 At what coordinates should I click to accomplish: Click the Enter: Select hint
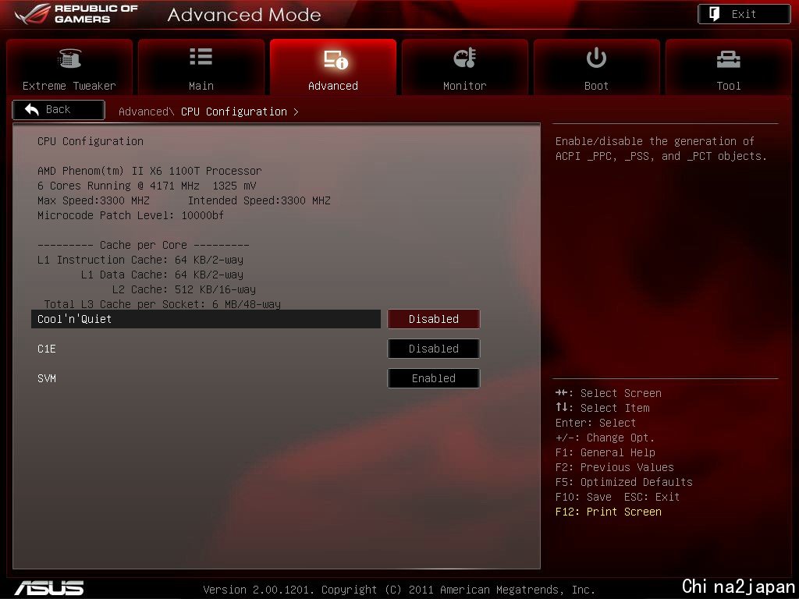click(595, 423)
